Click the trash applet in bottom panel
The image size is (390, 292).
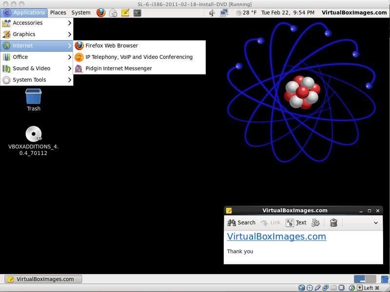(385, 279)
